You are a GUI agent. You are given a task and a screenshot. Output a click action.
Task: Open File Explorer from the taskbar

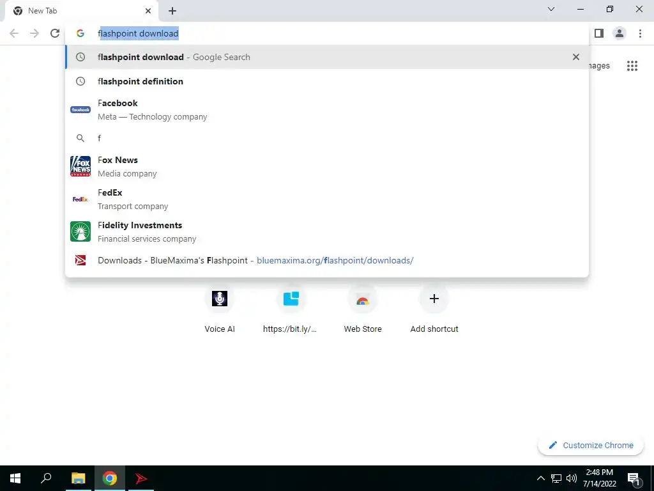point(78,478)
